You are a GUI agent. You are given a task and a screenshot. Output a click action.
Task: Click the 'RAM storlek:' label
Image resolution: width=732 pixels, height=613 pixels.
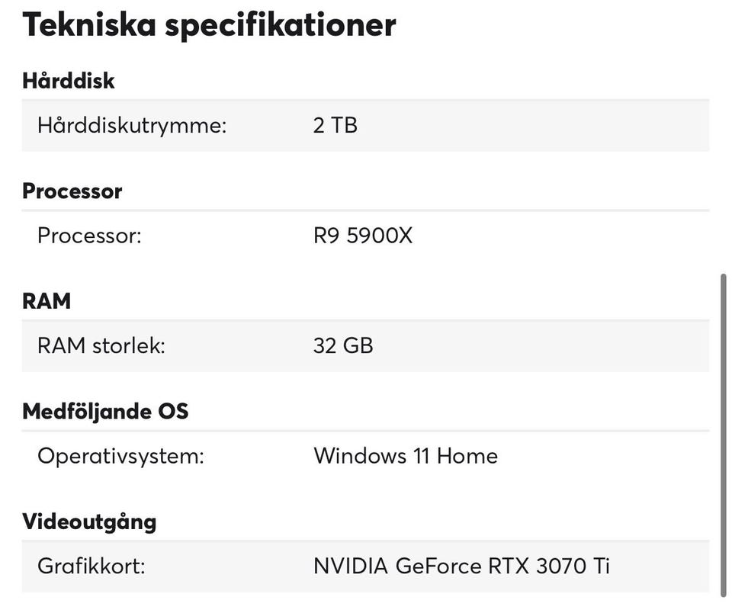[x=101, y=346]
